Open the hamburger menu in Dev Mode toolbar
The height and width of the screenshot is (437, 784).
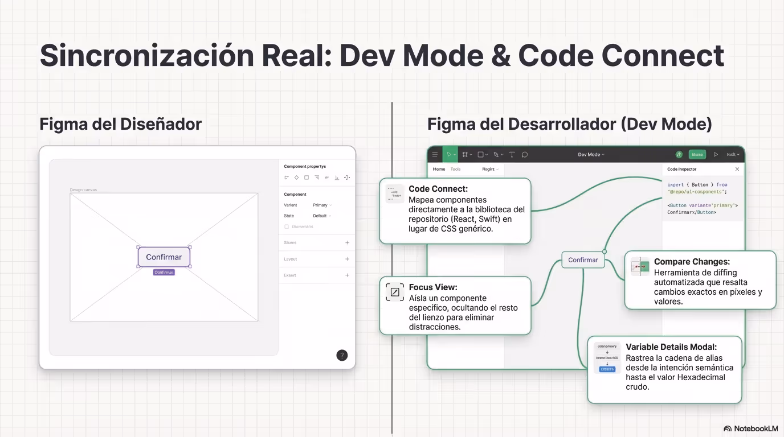coord(435,154)
